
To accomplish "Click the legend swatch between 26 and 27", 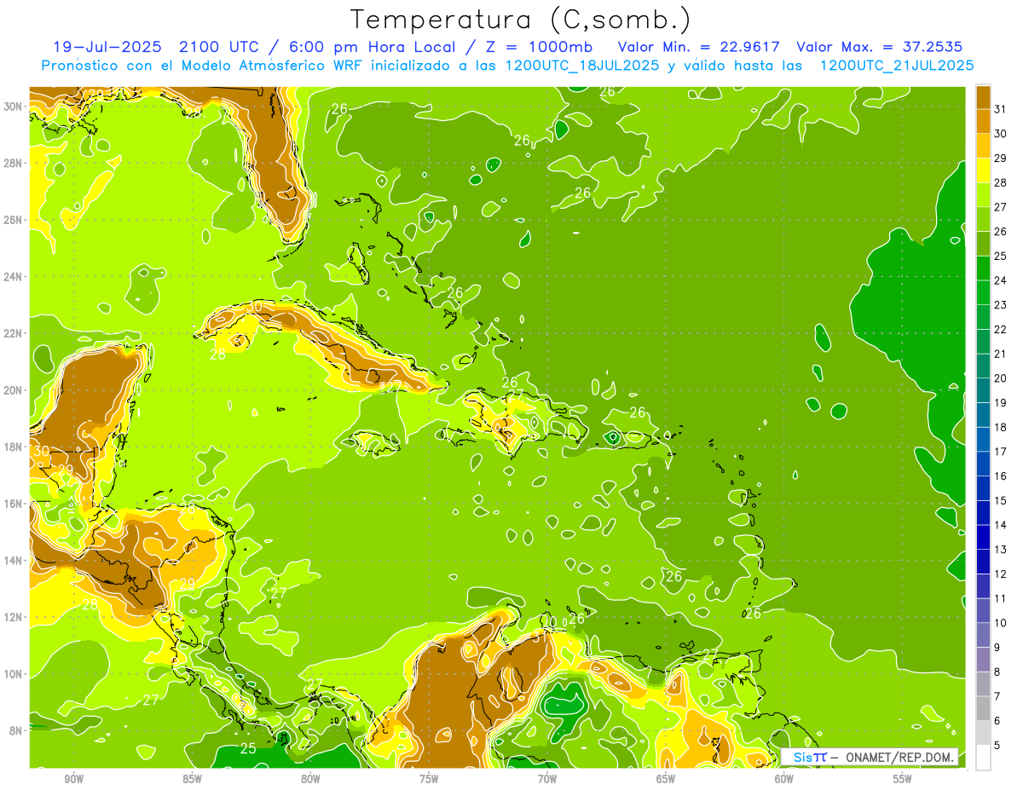I will (983, 219).
